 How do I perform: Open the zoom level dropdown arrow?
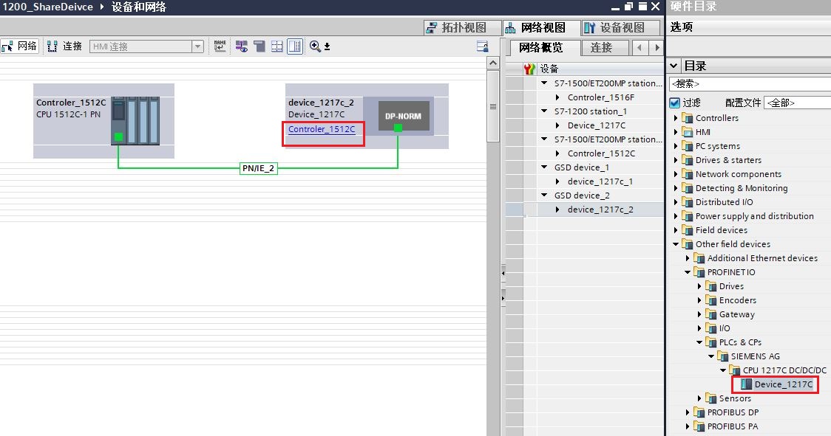pyautogui.click(x=327, y=47)
